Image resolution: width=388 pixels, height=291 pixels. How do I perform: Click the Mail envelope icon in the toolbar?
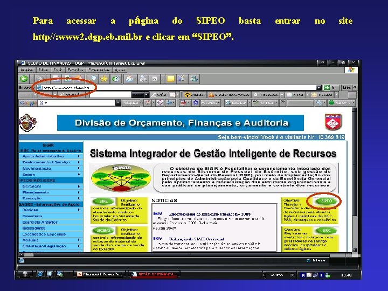[129, 79]
